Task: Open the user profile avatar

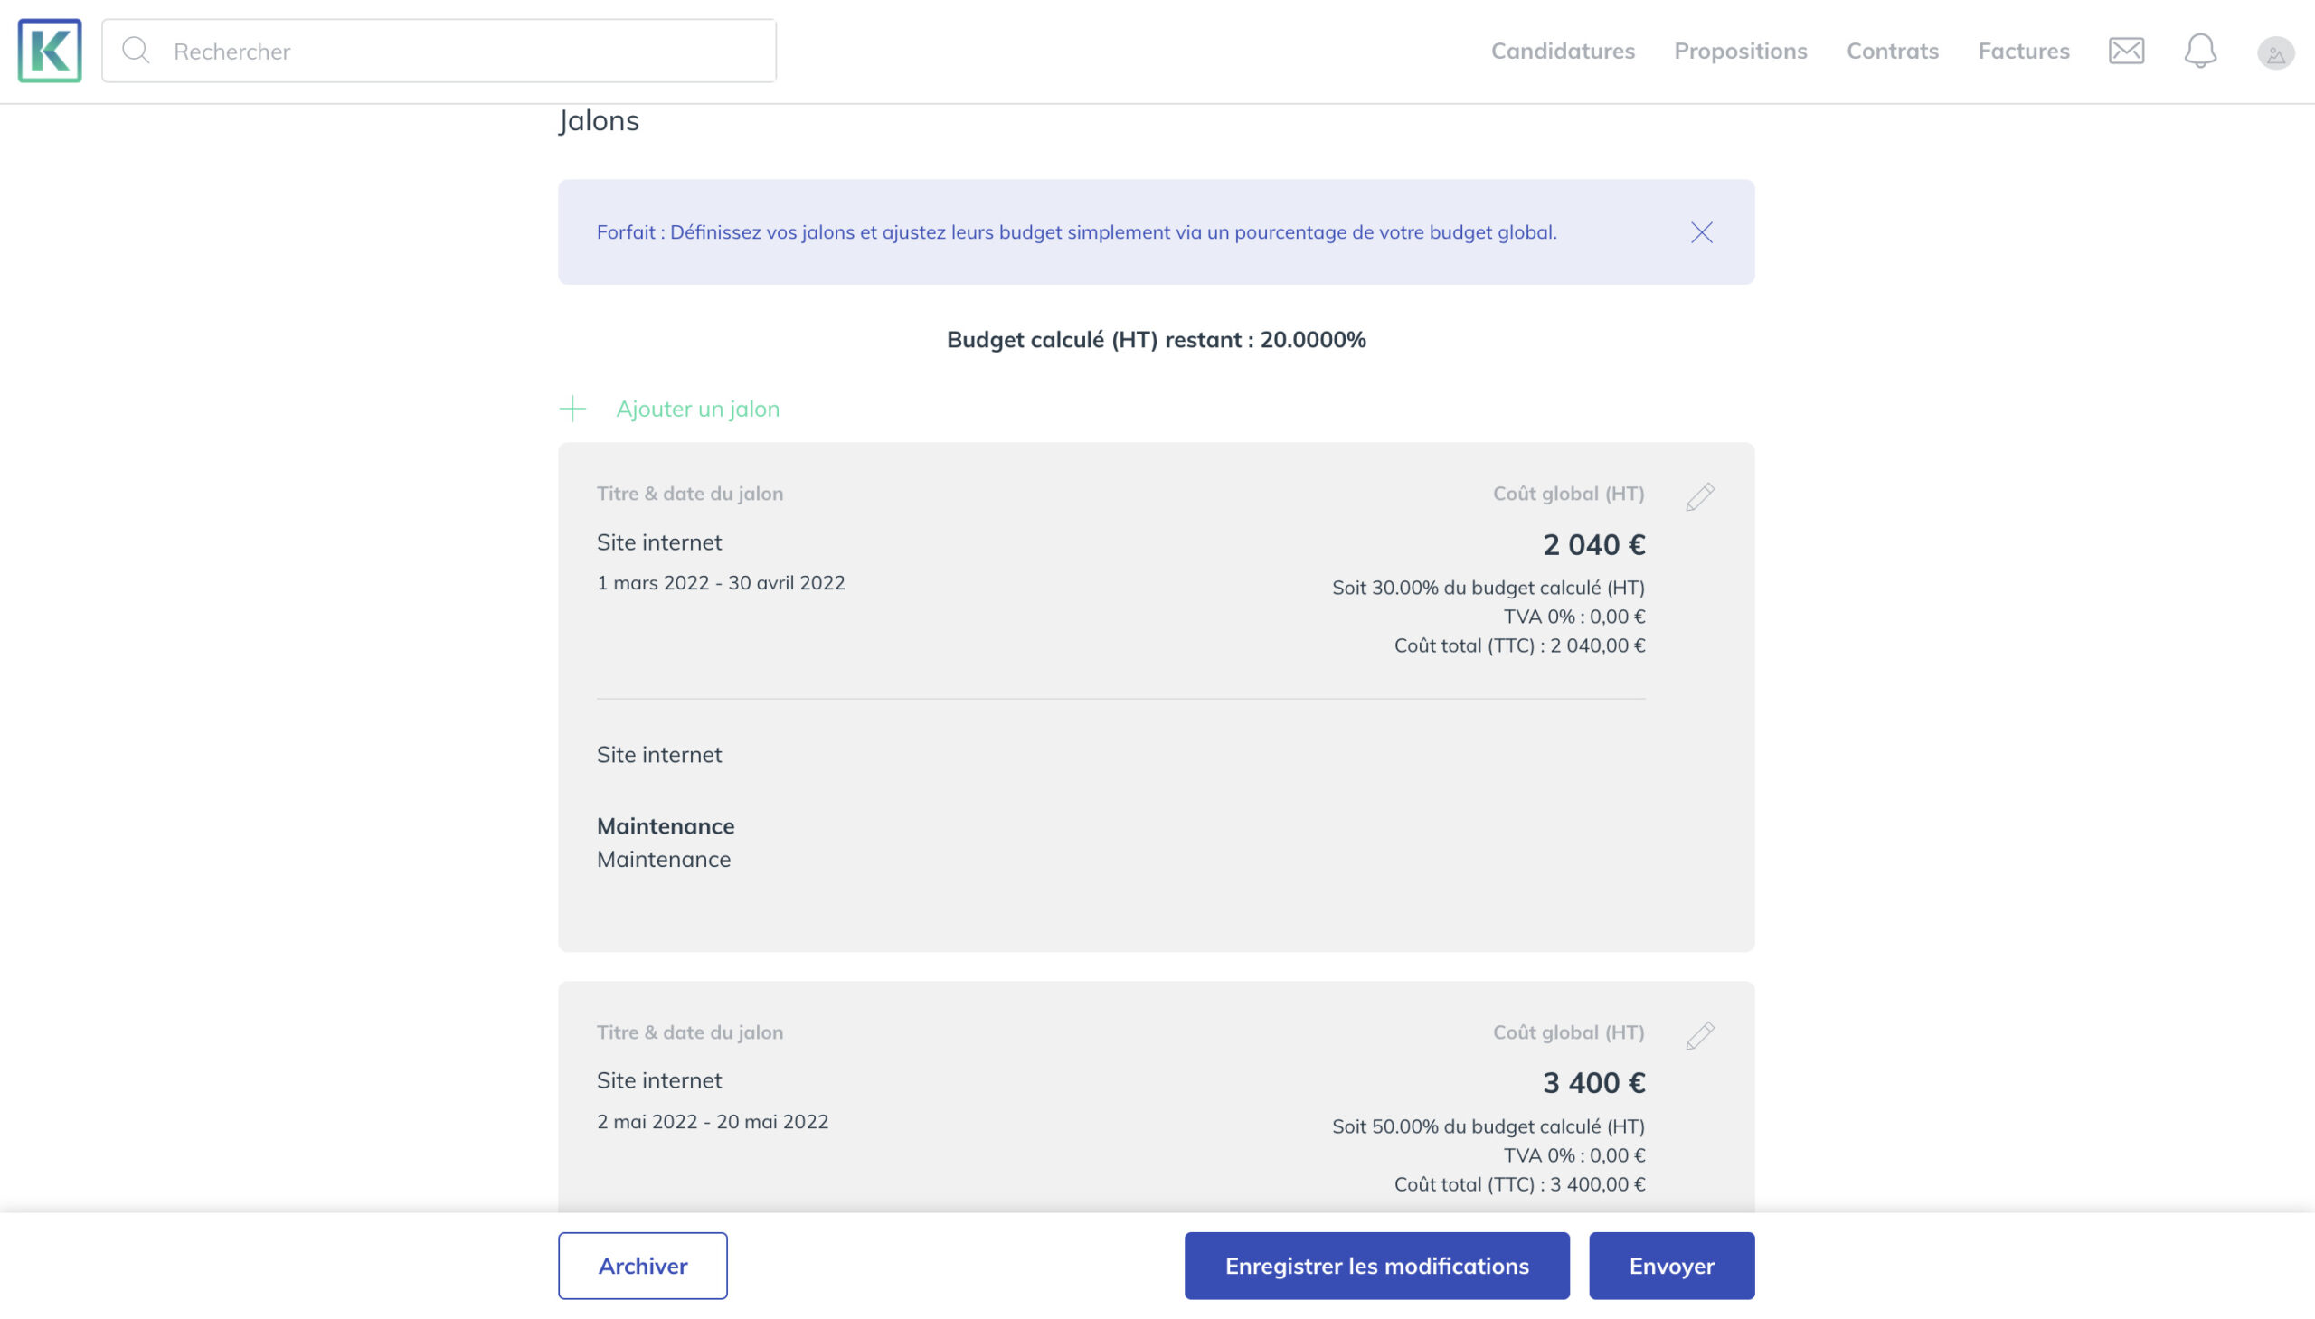Action: (x=2275, y=52)
